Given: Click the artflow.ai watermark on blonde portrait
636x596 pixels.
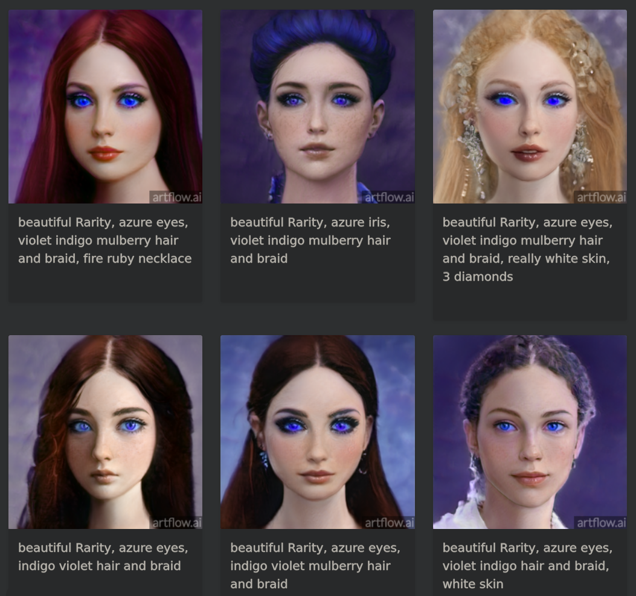Looking at the screenshot, I should [600, 197].
